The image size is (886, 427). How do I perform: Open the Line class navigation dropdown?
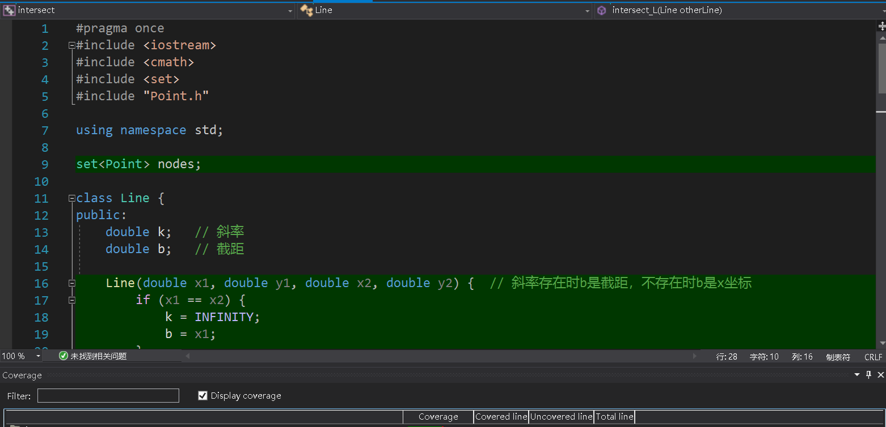pos(588,11)
